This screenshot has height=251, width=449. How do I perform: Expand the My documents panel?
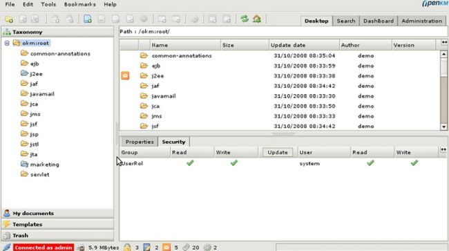tap(57, 213)
